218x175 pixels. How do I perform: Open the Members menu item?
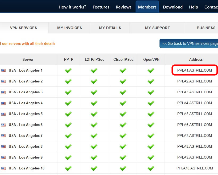click(147, 7)
